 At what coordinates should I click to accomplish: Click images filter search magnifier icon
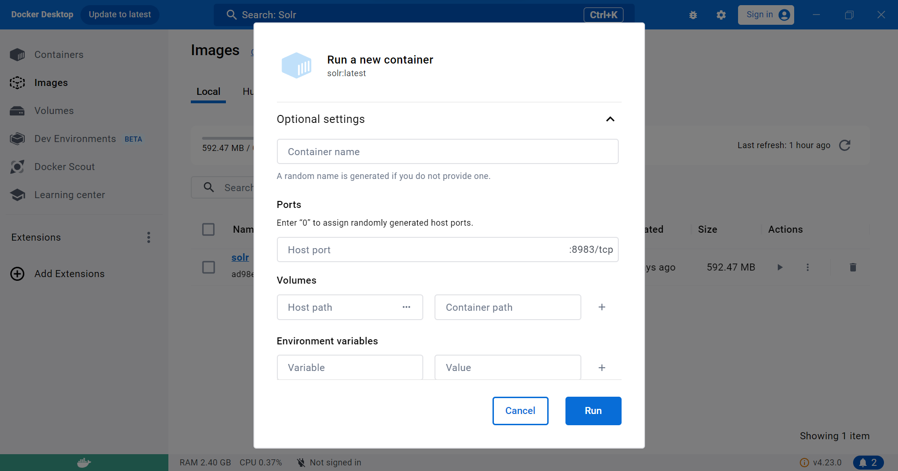(209, 187)
